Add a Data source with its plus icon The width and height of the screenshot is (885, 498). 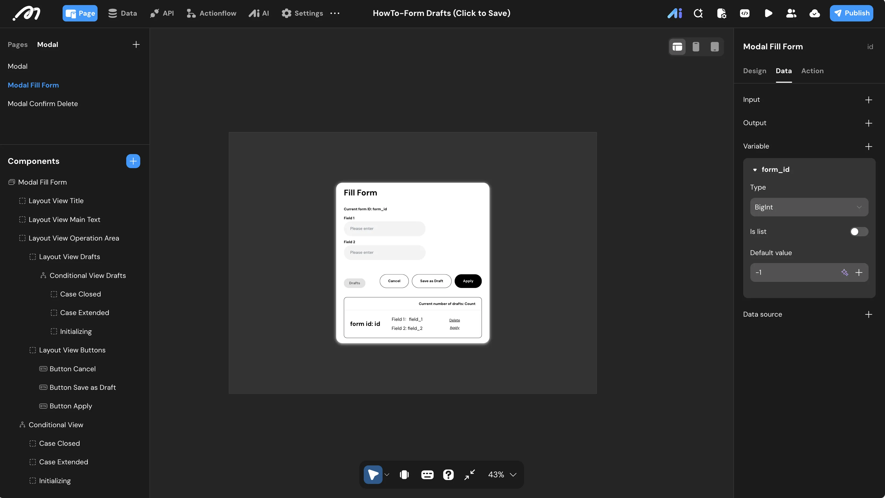(x=869, y=314)
